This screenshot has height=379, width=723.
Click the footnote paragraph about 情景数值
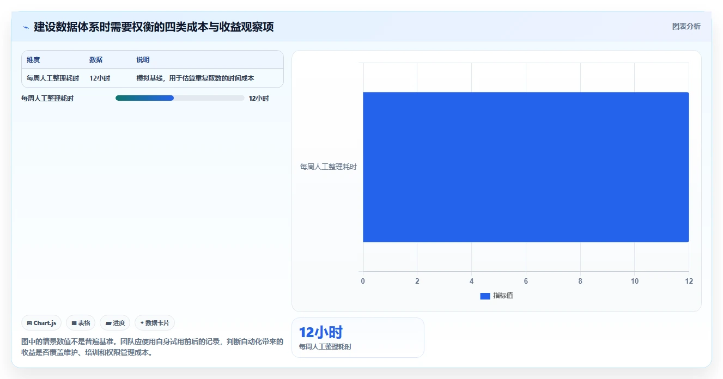point(152,347)
